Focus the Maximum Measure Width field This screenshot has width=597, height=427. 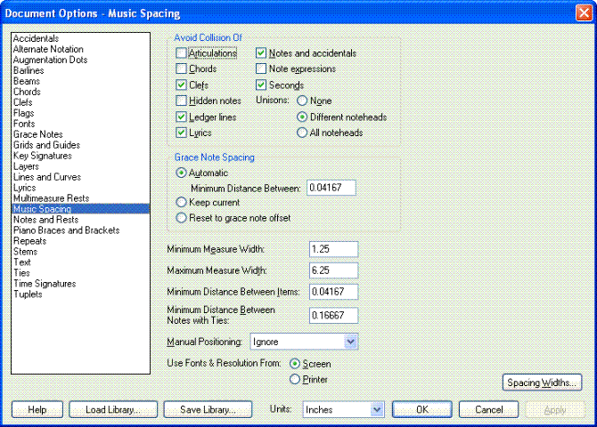[333, 270]
